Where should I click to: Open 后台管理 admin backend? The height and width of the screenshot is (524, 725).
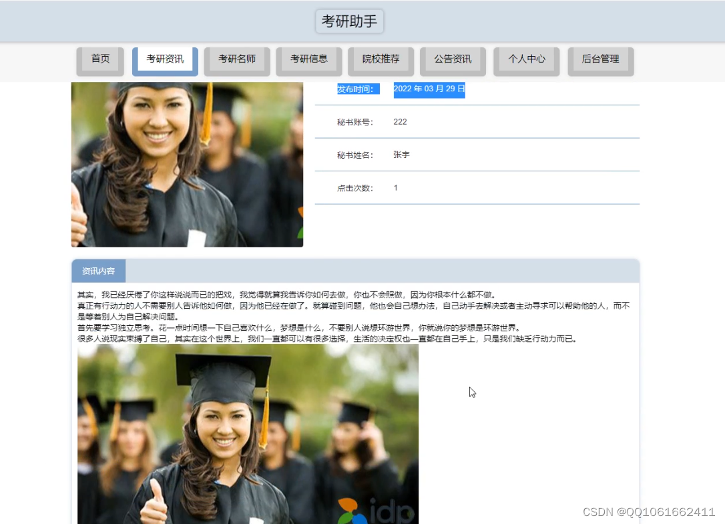tap(600, 61)
